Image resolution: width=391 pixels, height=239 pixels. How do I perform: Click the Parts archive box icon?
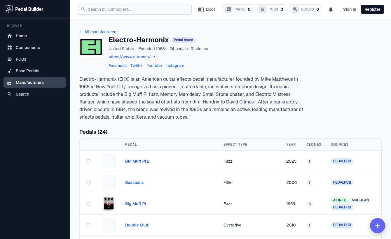(229, 9)
